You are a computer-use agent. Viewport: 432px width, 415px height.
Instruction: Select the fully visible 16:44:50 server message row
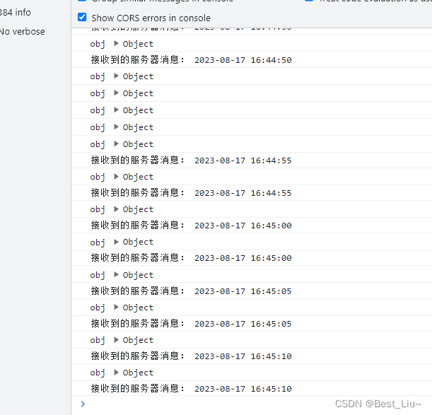252,60
